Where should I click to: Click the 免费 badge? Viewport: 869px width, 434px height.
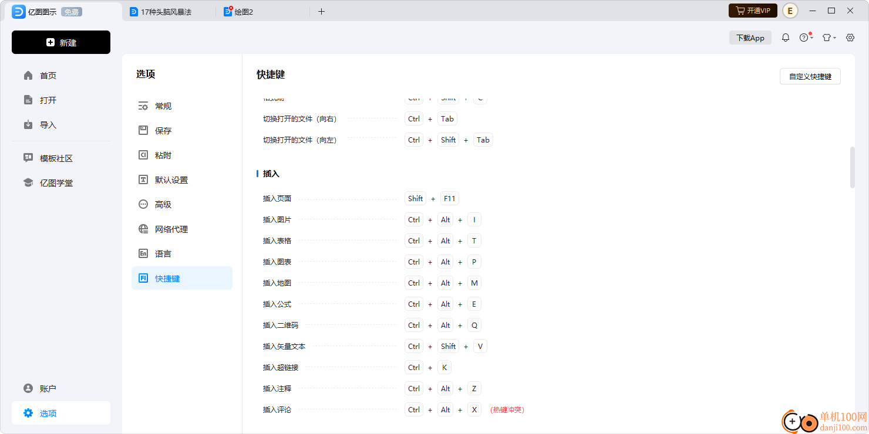71,12
